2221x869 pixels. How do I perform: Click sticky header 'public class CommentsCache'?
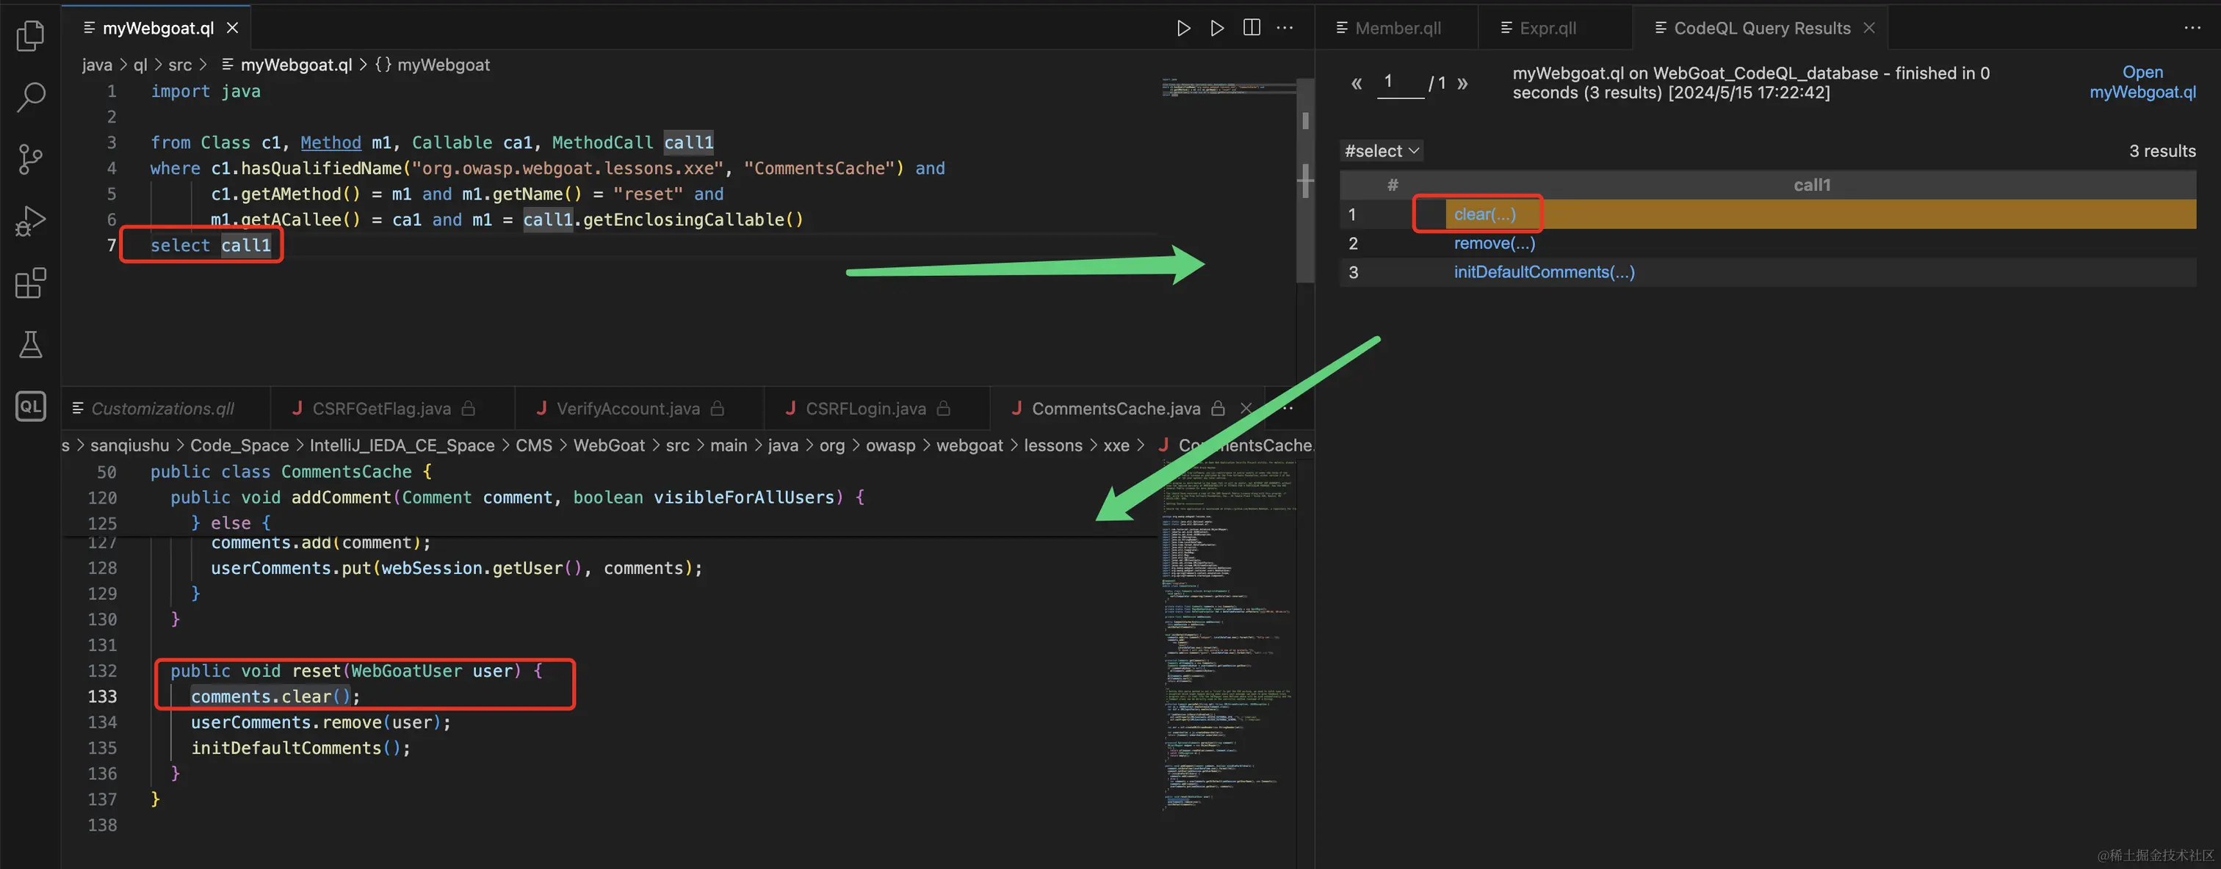coord(291,472)
